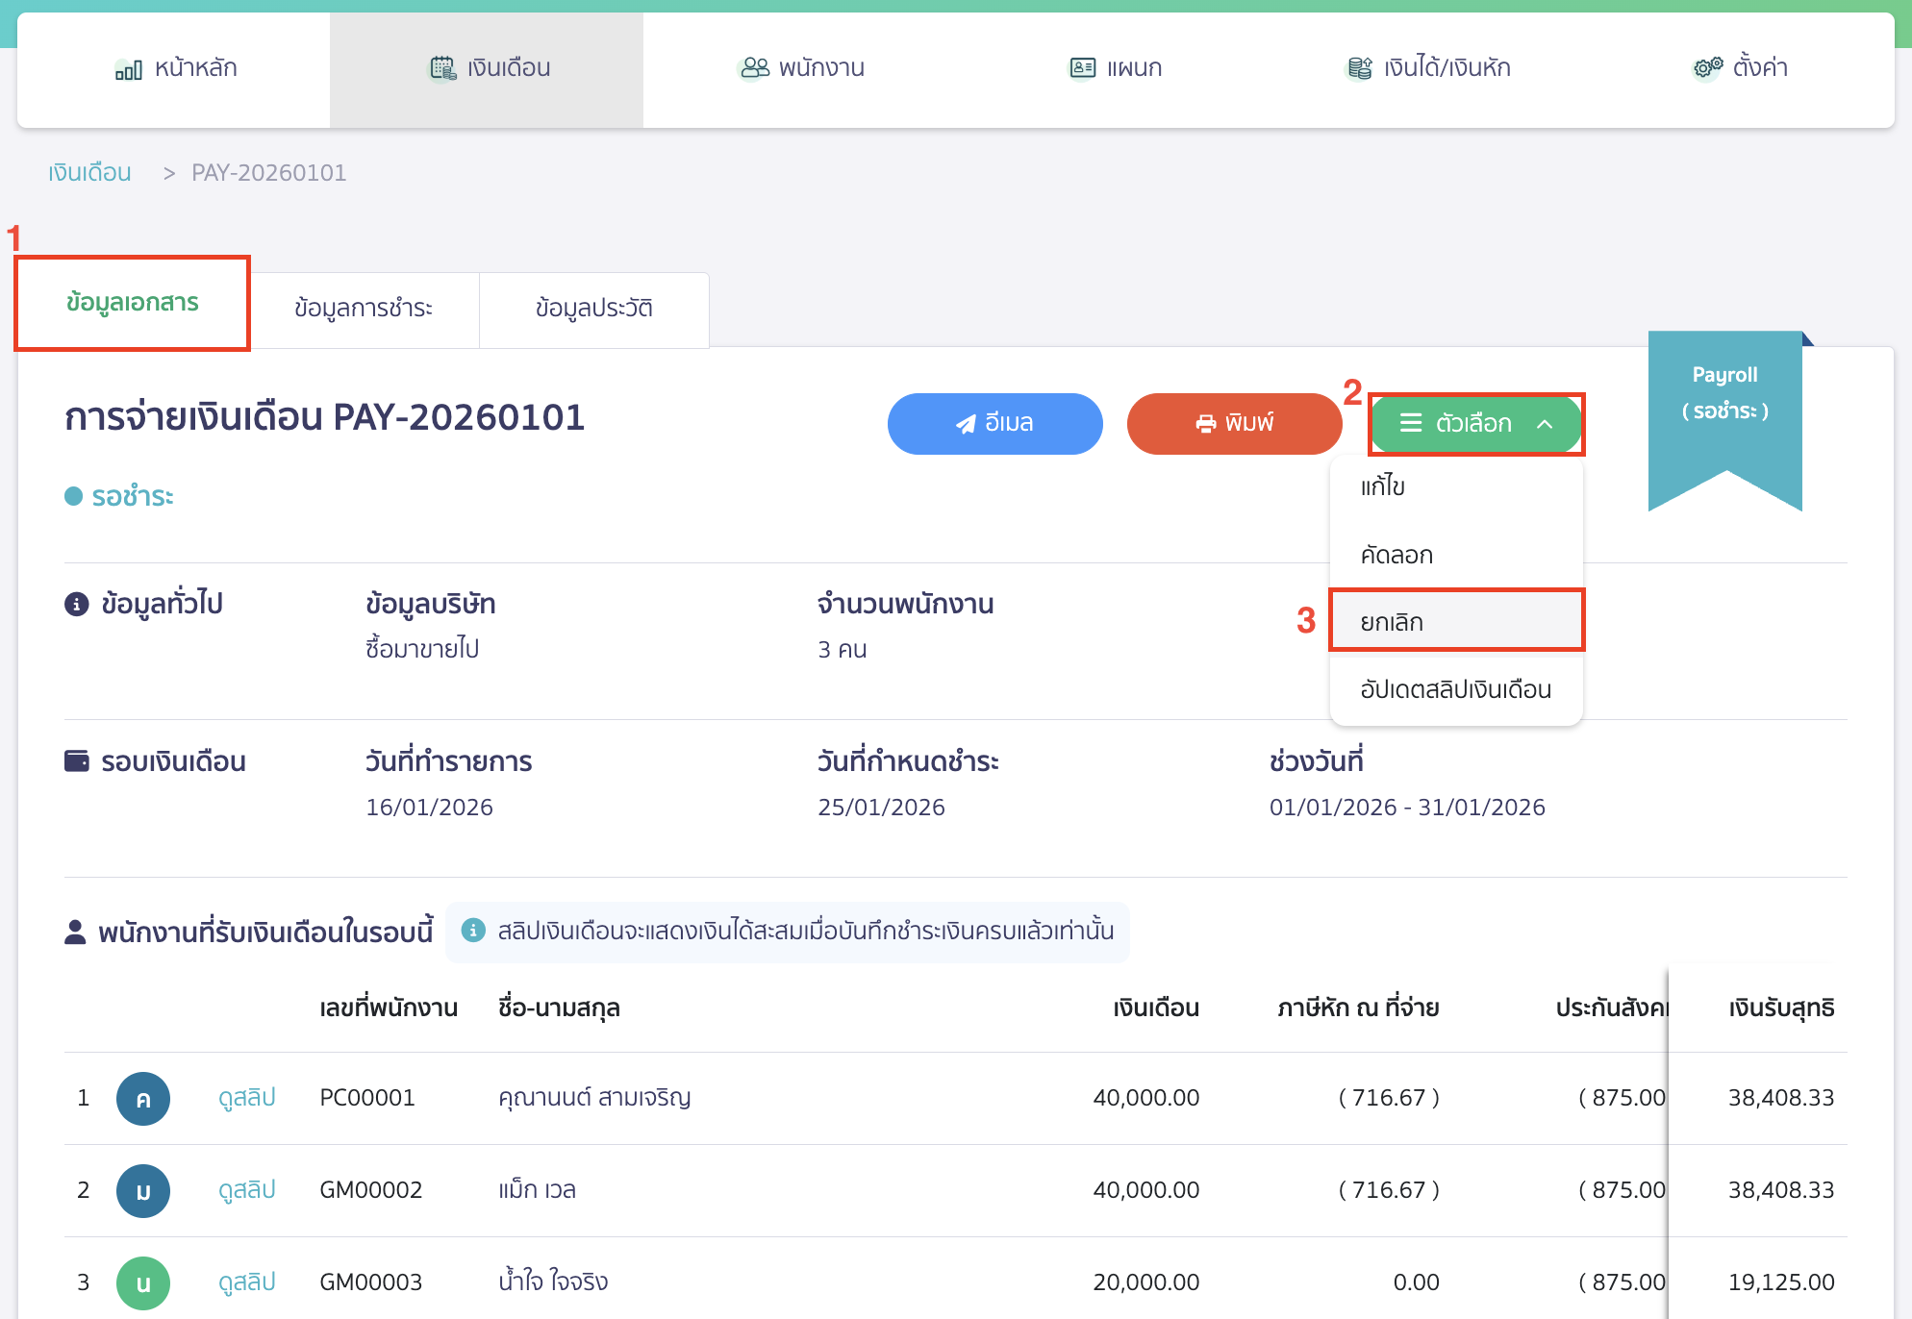Click the income/deduction coins icon
The height and width of the screenshot is (1319, 1912).
[1359, 68]
